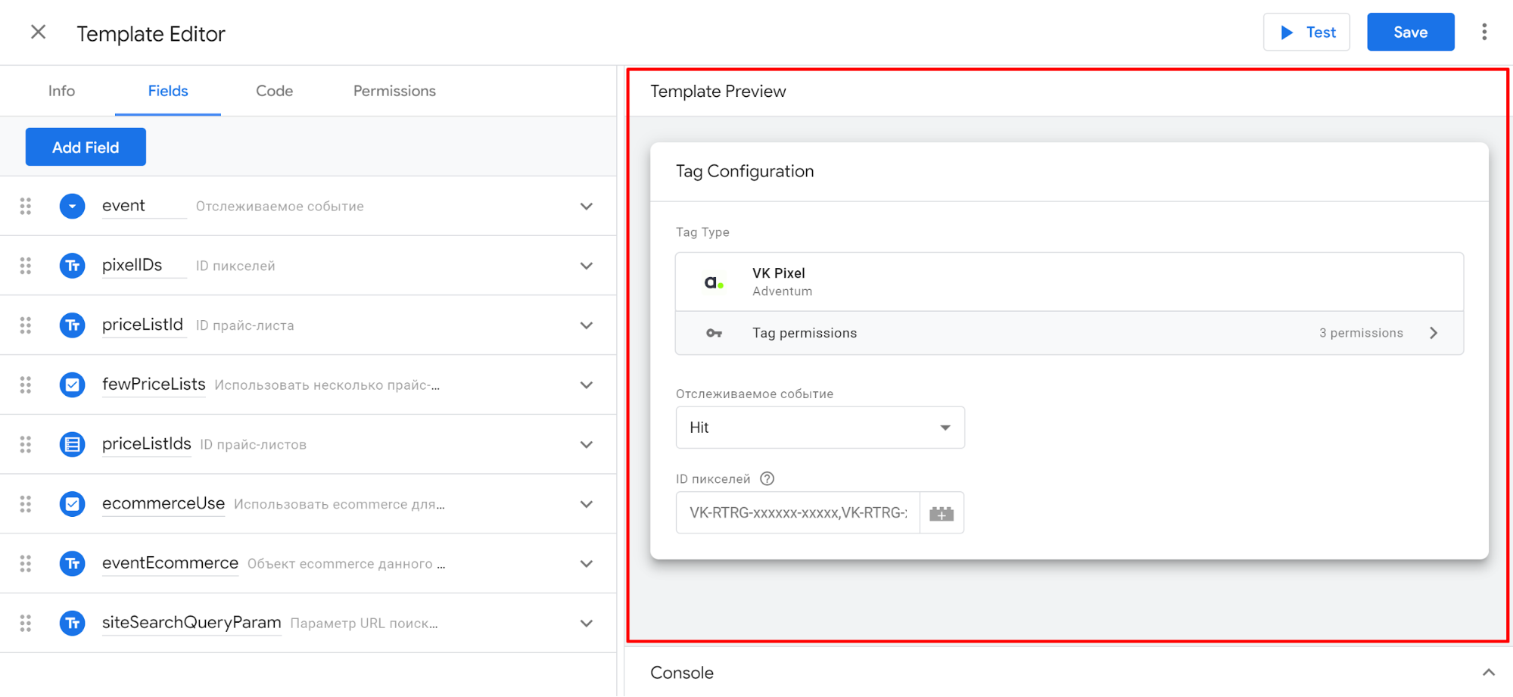Click the more options three-dot menu
The width and height of the screenshot is (1513, 697).
point(1483,32)
